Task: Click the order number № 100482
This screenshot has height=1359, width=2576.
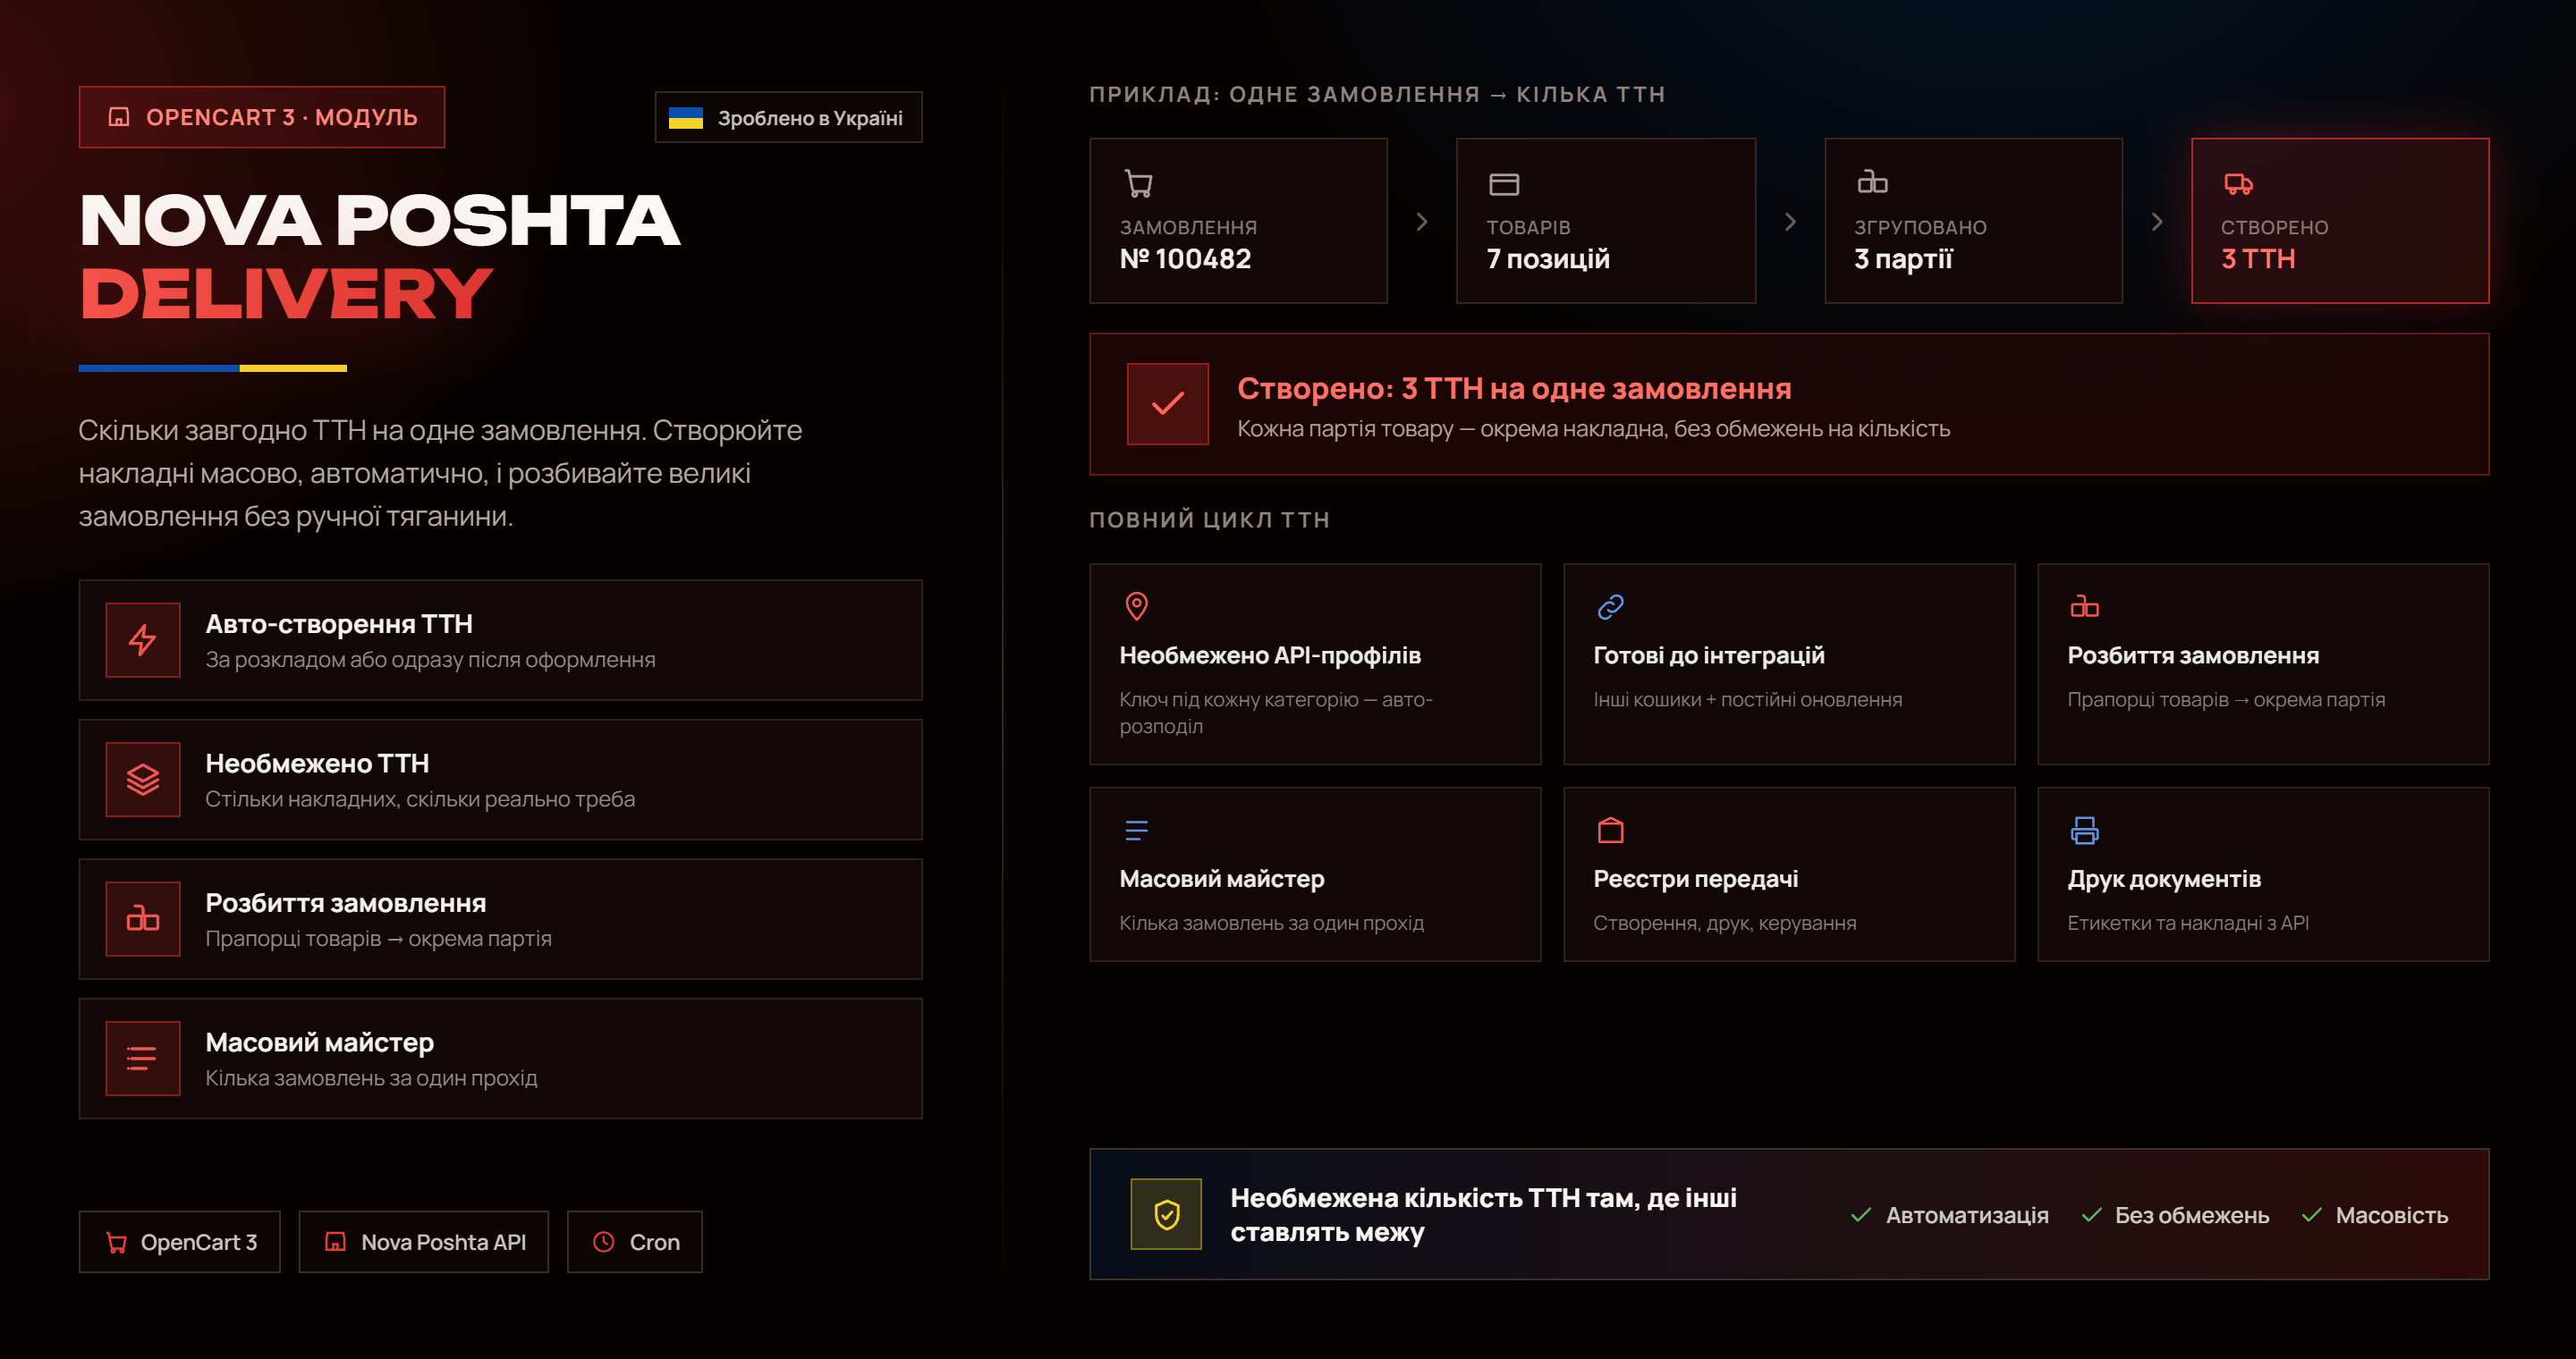Action: point(1185,258)
